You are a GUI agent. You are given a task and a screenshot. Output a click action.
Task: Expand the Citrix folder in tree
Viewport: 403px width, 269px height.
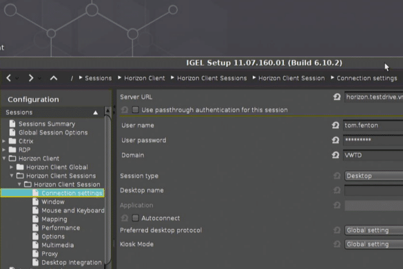pyautogui.click(x=4, y=141)
